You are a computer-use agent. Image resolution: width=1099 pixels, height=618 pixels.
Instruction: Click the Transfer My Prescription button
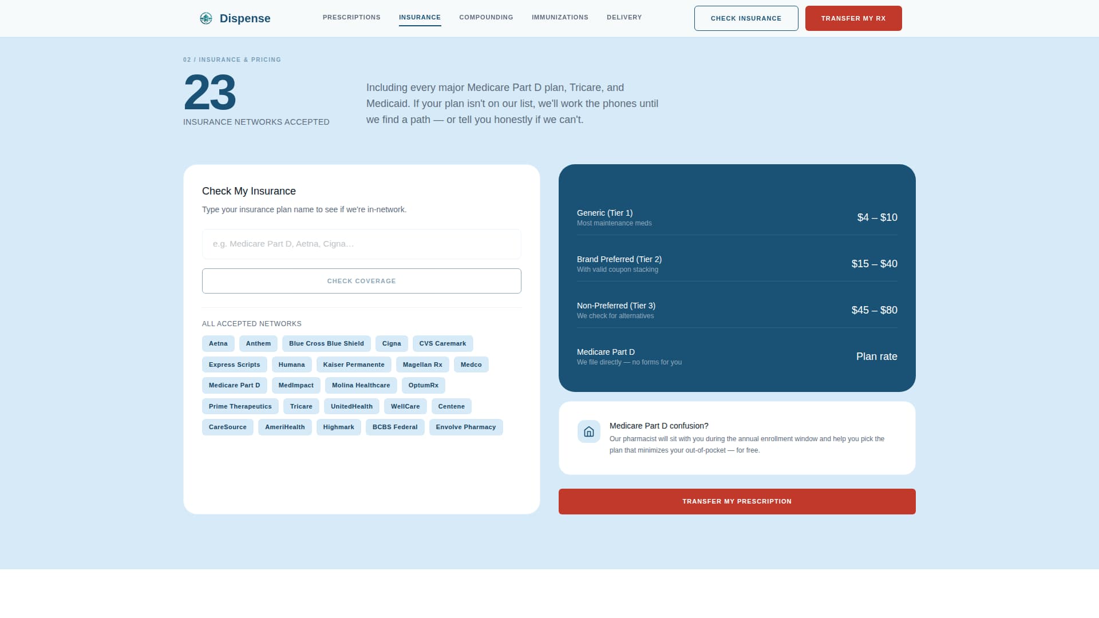737,501
